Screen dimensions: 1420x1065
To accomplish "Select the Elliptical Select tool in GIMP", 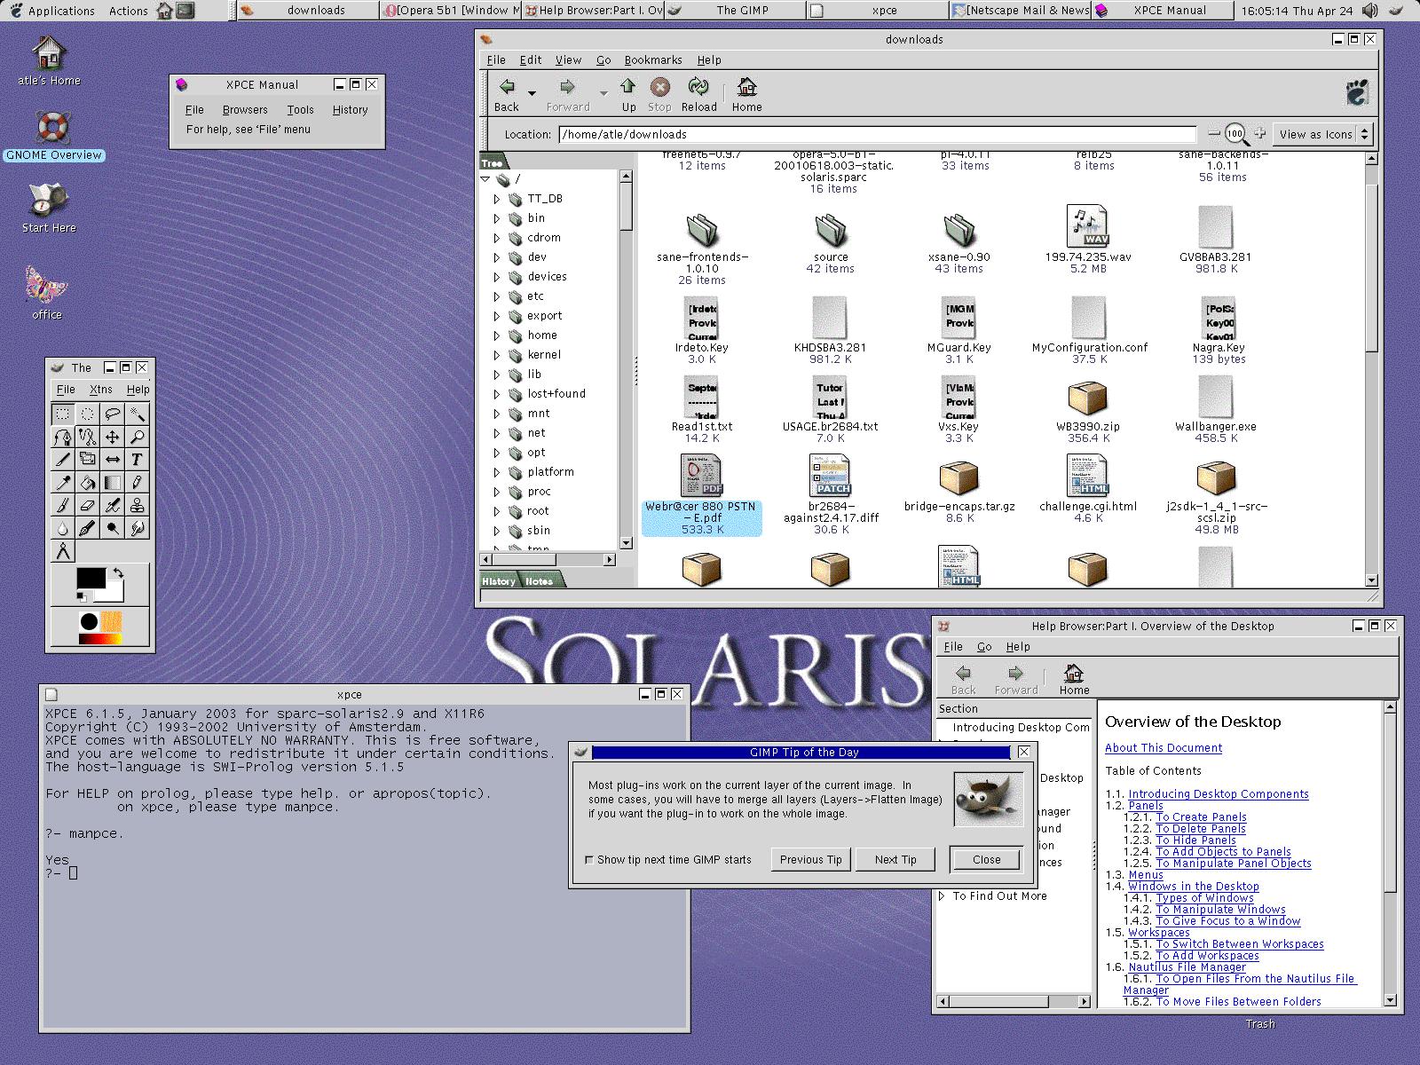I will [x=87, y=414].
